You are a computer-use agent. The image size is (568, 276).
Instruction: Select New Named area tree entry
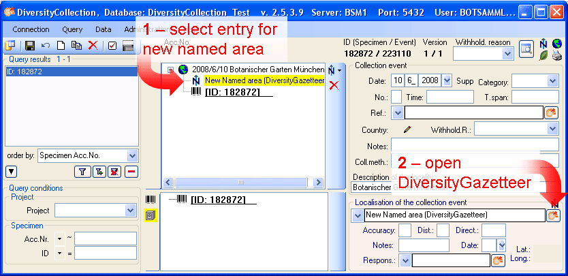(x=264, y=80)
